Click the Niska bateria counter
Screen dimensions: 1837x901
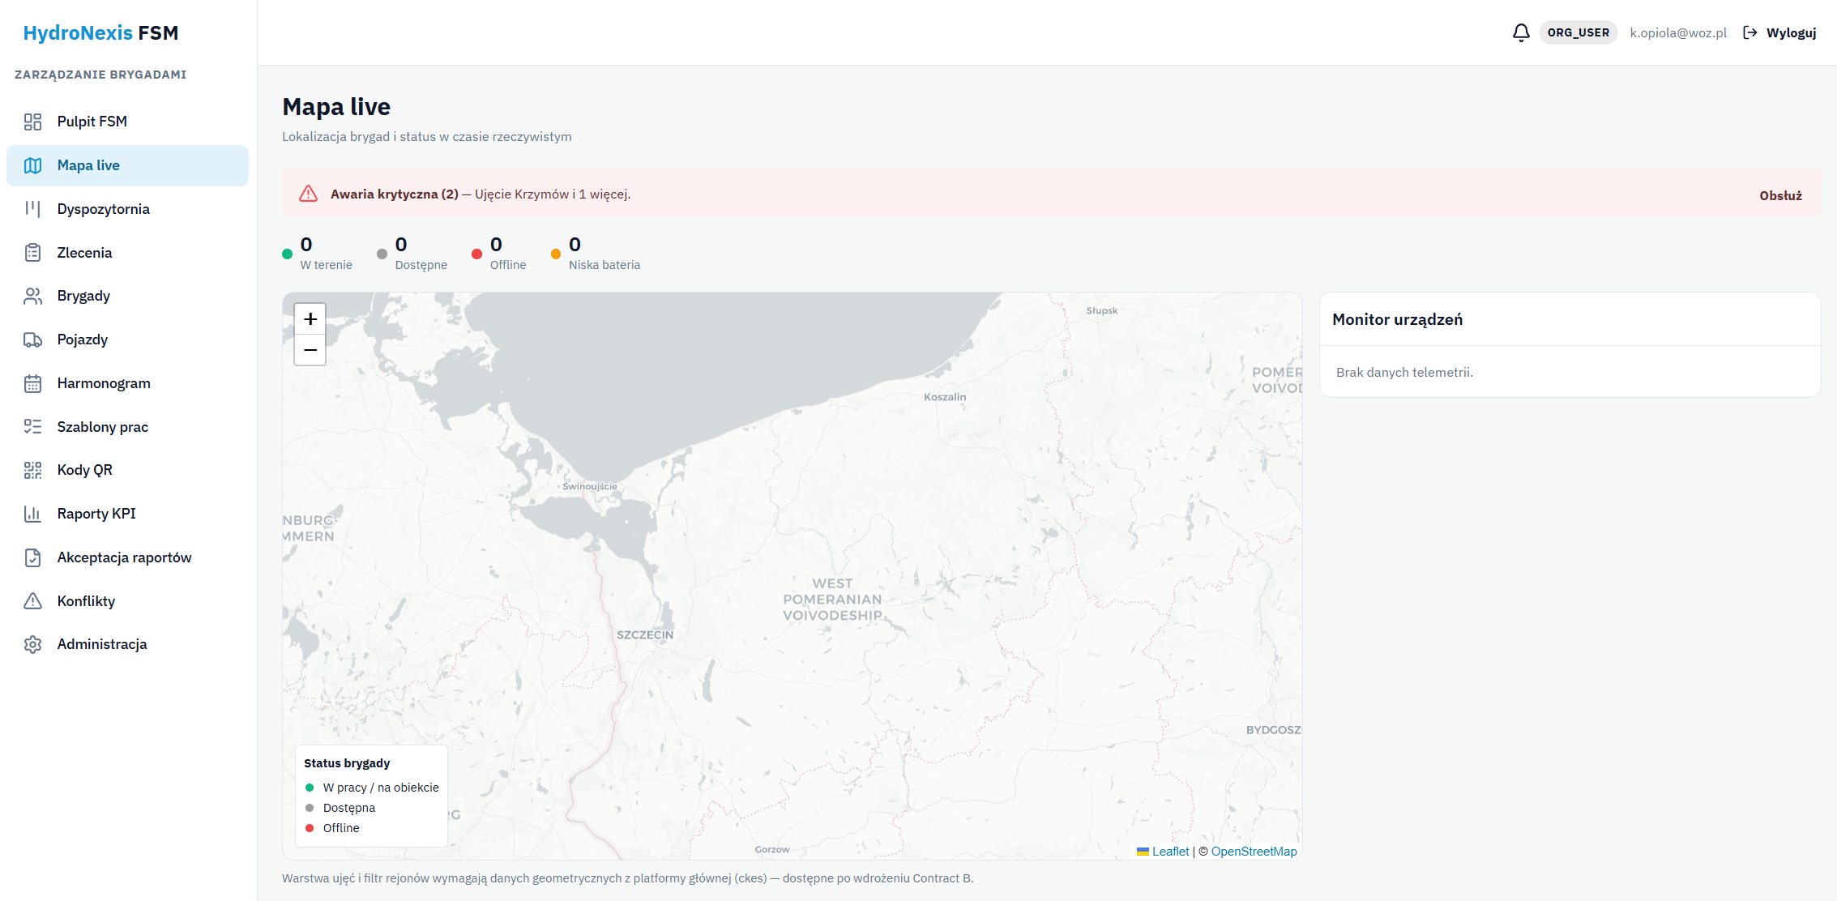pyautogui.click(x=596, y=253)
